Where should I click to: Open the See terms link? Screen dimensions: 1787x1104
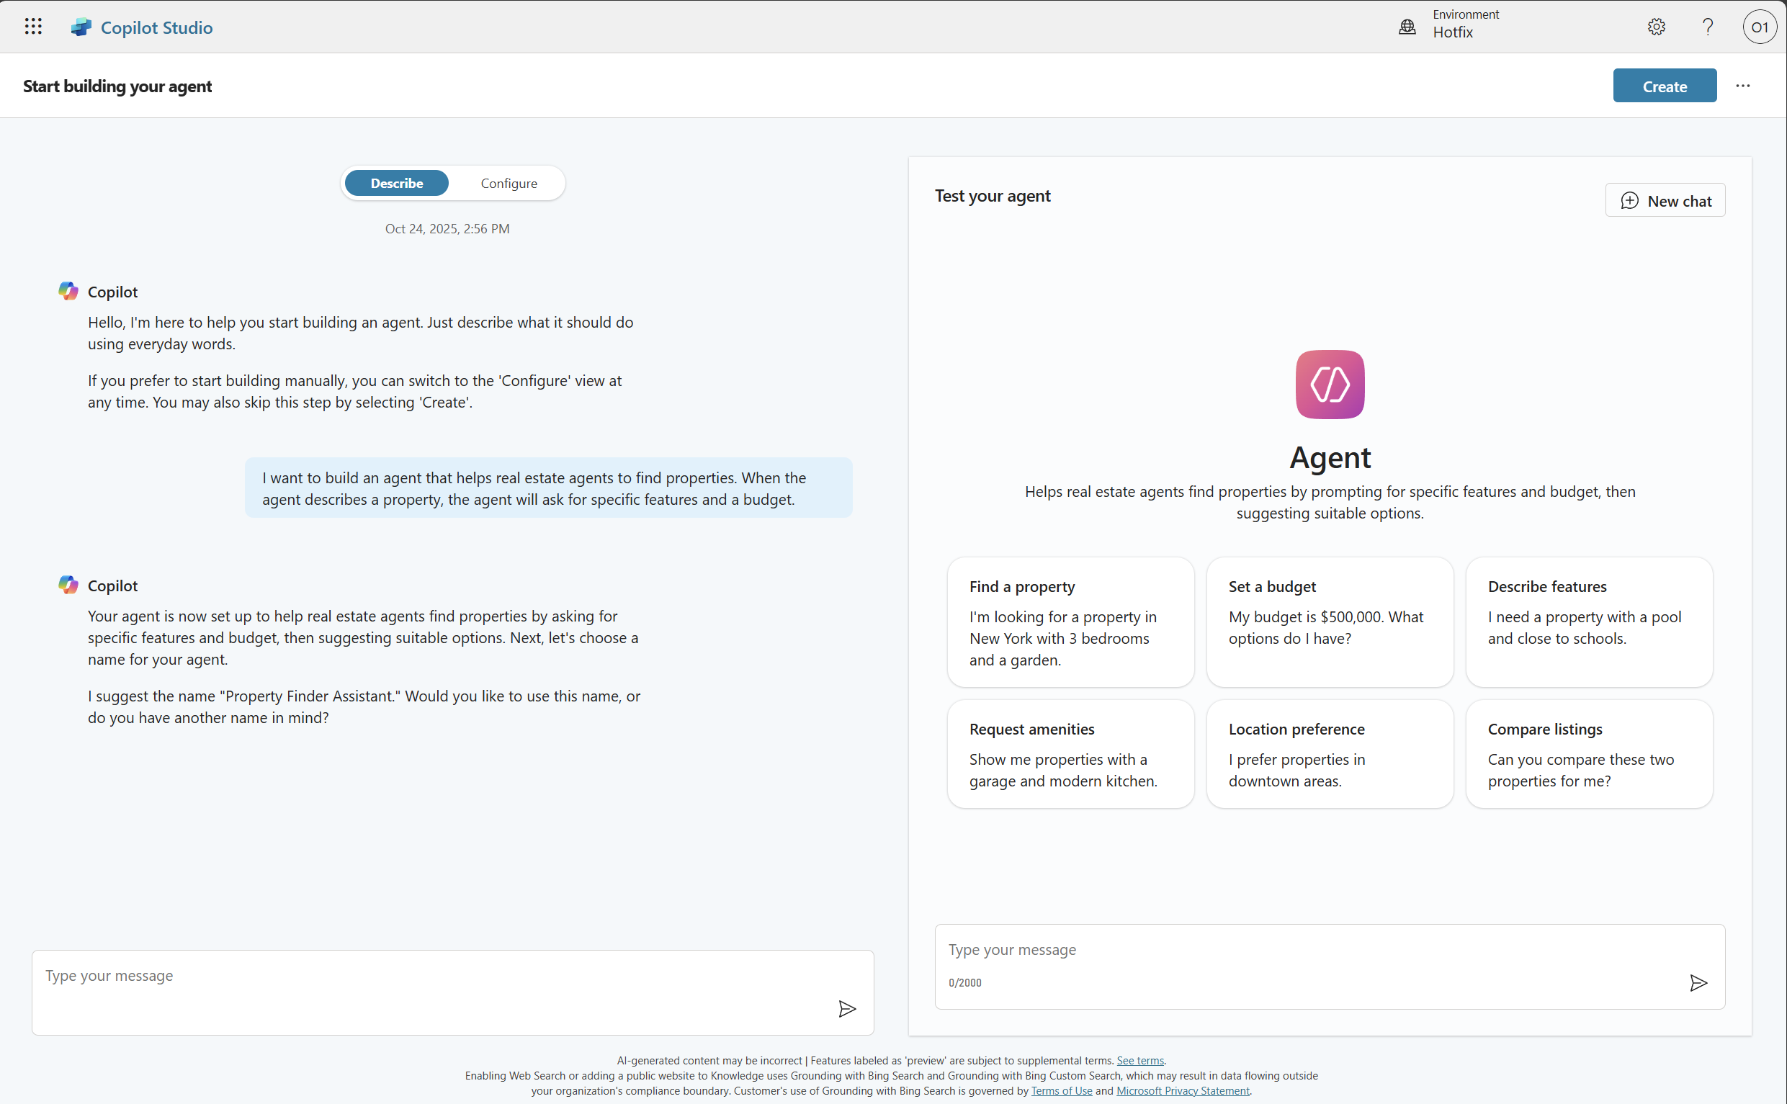[1139, 1060]
